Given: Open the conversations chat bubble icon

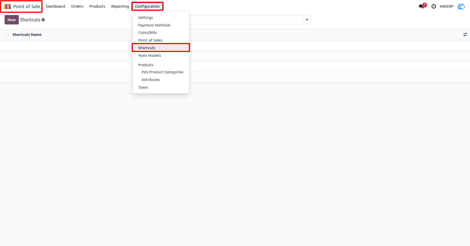Looking at the screenshot, I should [421, 6].
